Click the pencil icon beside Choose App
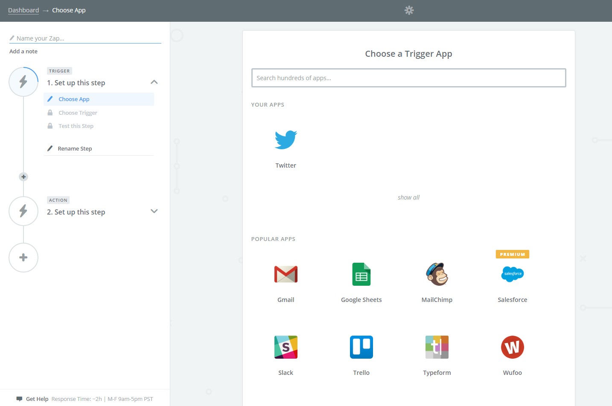 [50, 99]
